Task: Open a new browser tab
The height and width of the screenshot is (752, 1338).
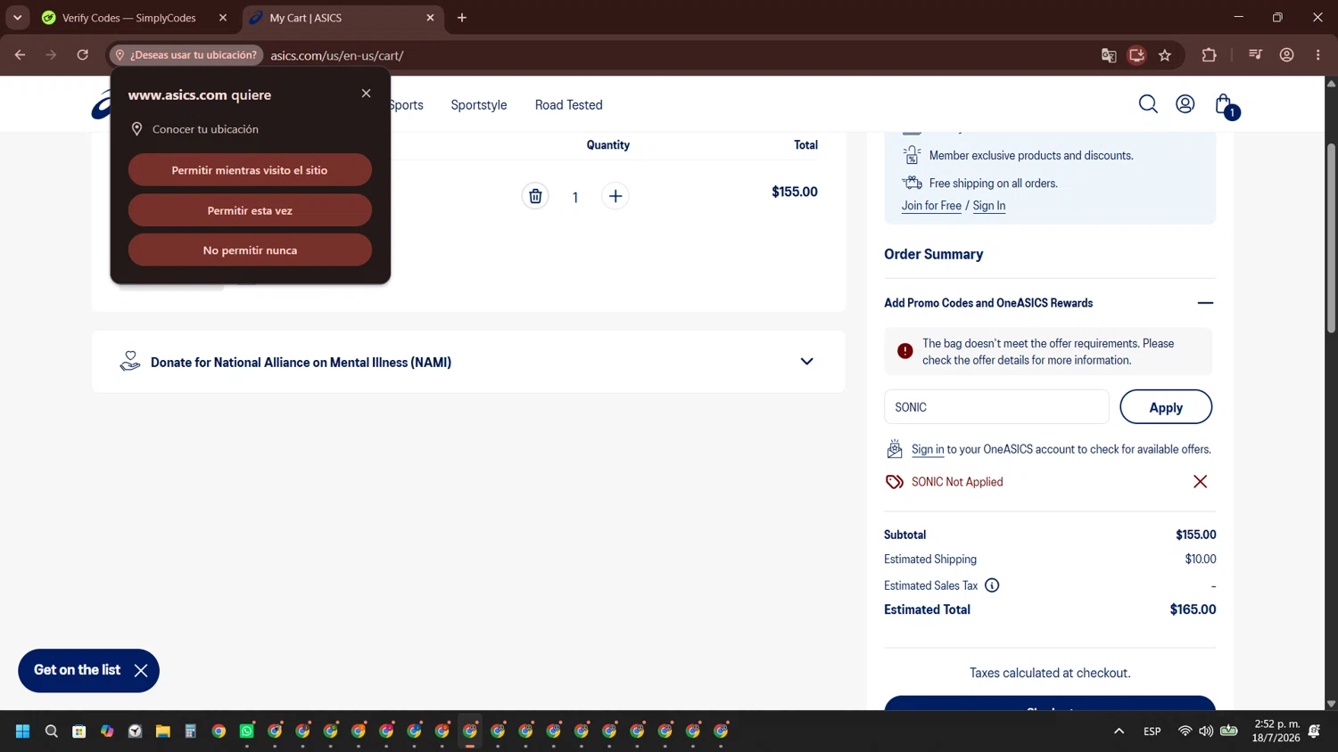Action: click(462, 18)
